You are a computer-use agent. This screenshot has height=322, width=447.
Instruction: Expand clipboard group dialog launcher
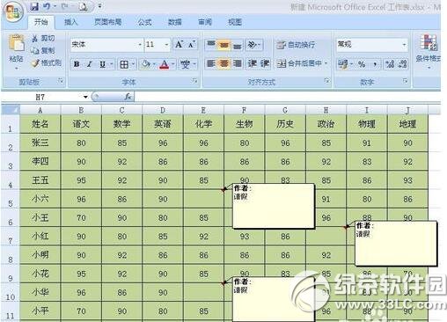pyautogui.click(x=61, y=80)
